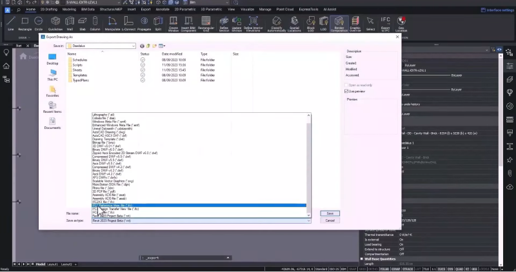Screen dimensions: 516x272
Task: Click the Cancel button
Action: click(330, 220)
